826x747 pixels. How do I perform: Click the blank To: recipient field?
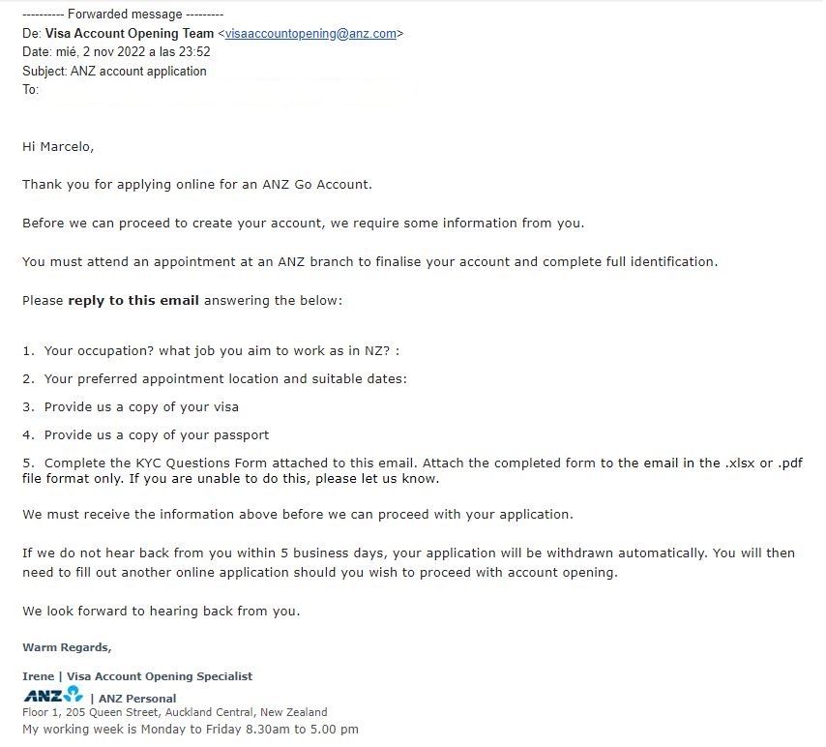tap(226, 90)
